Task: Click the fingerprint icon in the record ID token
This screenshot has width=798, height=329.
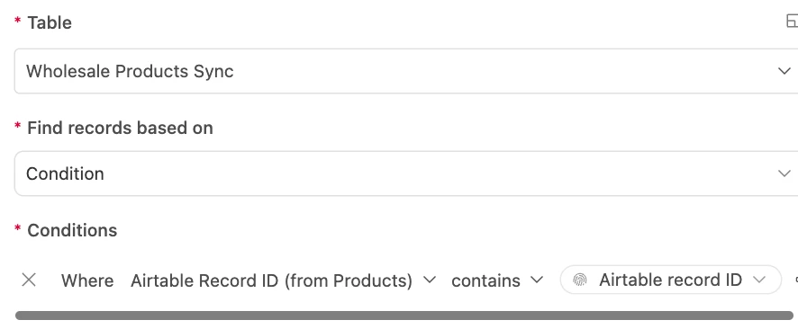Action: (580, 280)
